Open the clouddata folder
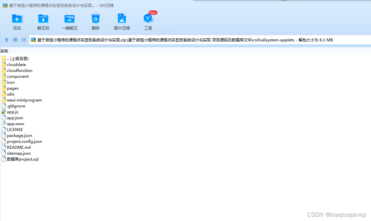371x221 pixels. point(16,64)
